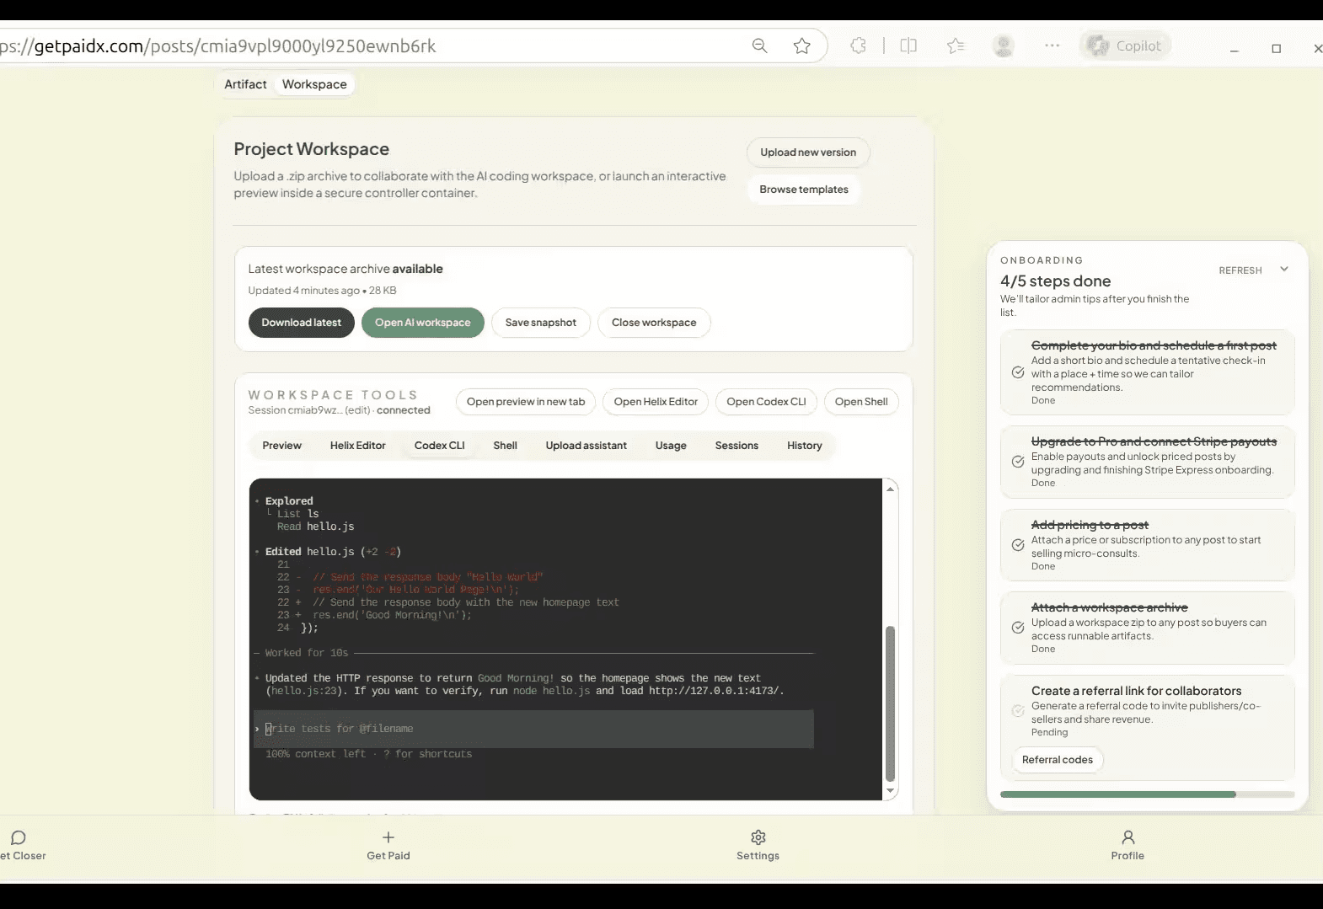Focus the Codex prompt input field
The image size is (1323, 909).
(534, 729)
